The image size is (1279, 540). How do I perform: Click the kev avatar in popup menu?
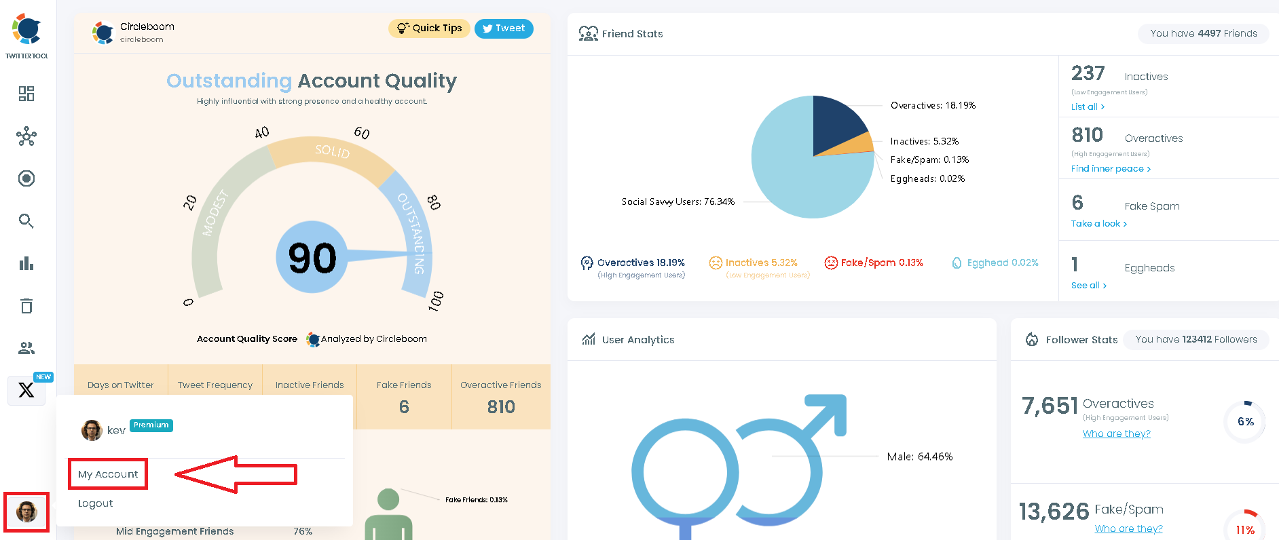click(x=92, y=430)
